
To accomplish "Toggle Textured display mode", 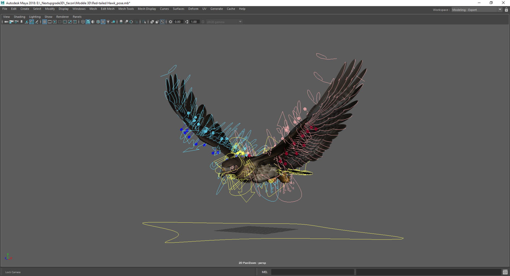I will click(x=103, y=22).
